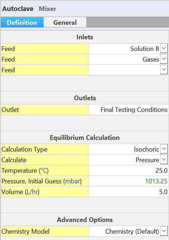Select the Solution B feed value cell
Screen dimensions: 169x240
(124, 49)
